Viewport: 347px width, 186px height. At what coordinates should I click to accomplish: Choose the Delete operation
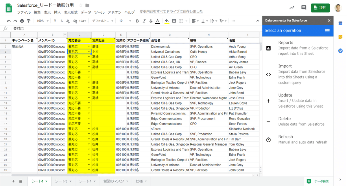[x=298, y=121]
